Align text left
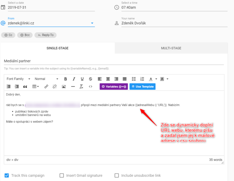 pos(100,79)
